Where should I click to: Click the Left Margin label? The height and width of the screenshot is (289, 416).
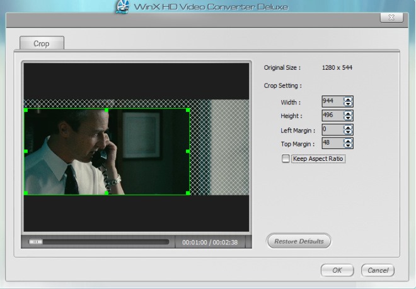[x=298, y=130]
